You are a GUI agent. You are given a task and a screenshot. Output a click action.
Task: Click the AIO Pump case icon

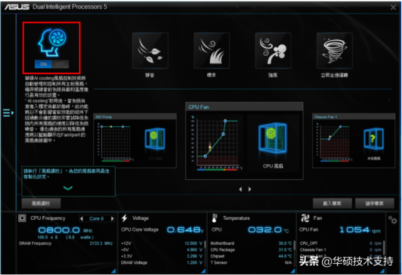click(155, 139)
